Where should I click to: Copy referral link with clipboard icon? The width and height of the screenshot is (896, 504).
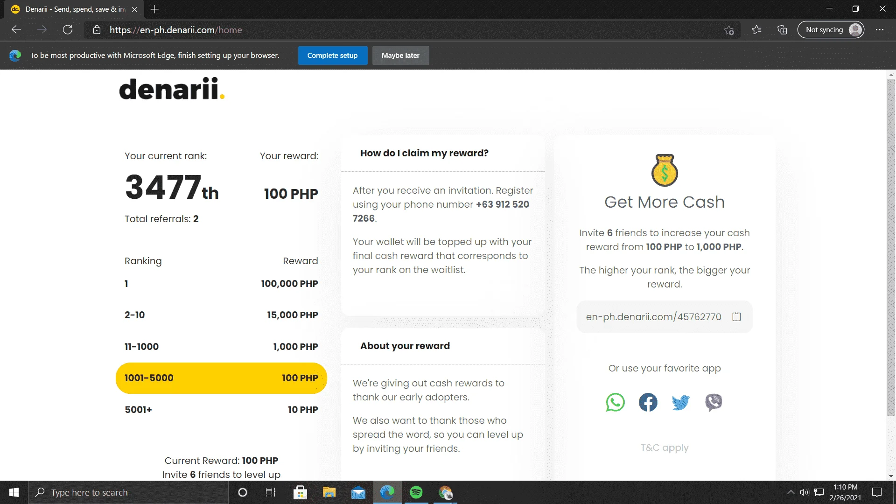pos(736,316)
